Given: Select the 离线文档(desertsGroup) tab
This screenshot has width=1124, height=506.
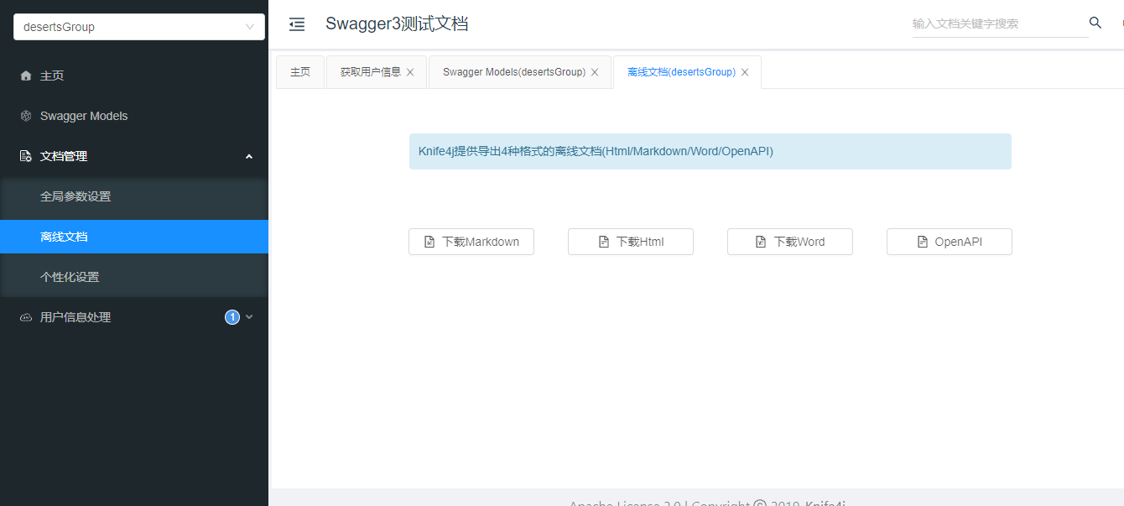Looking at the screenshot, I should point(681,72).
